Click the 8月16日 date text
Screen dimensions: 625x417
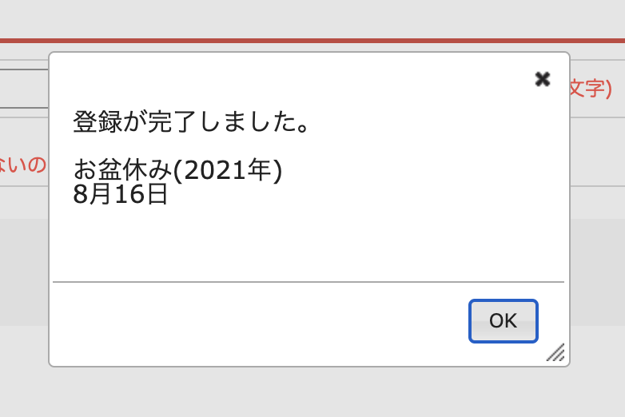pyautogui.click(x=121, y=194)
